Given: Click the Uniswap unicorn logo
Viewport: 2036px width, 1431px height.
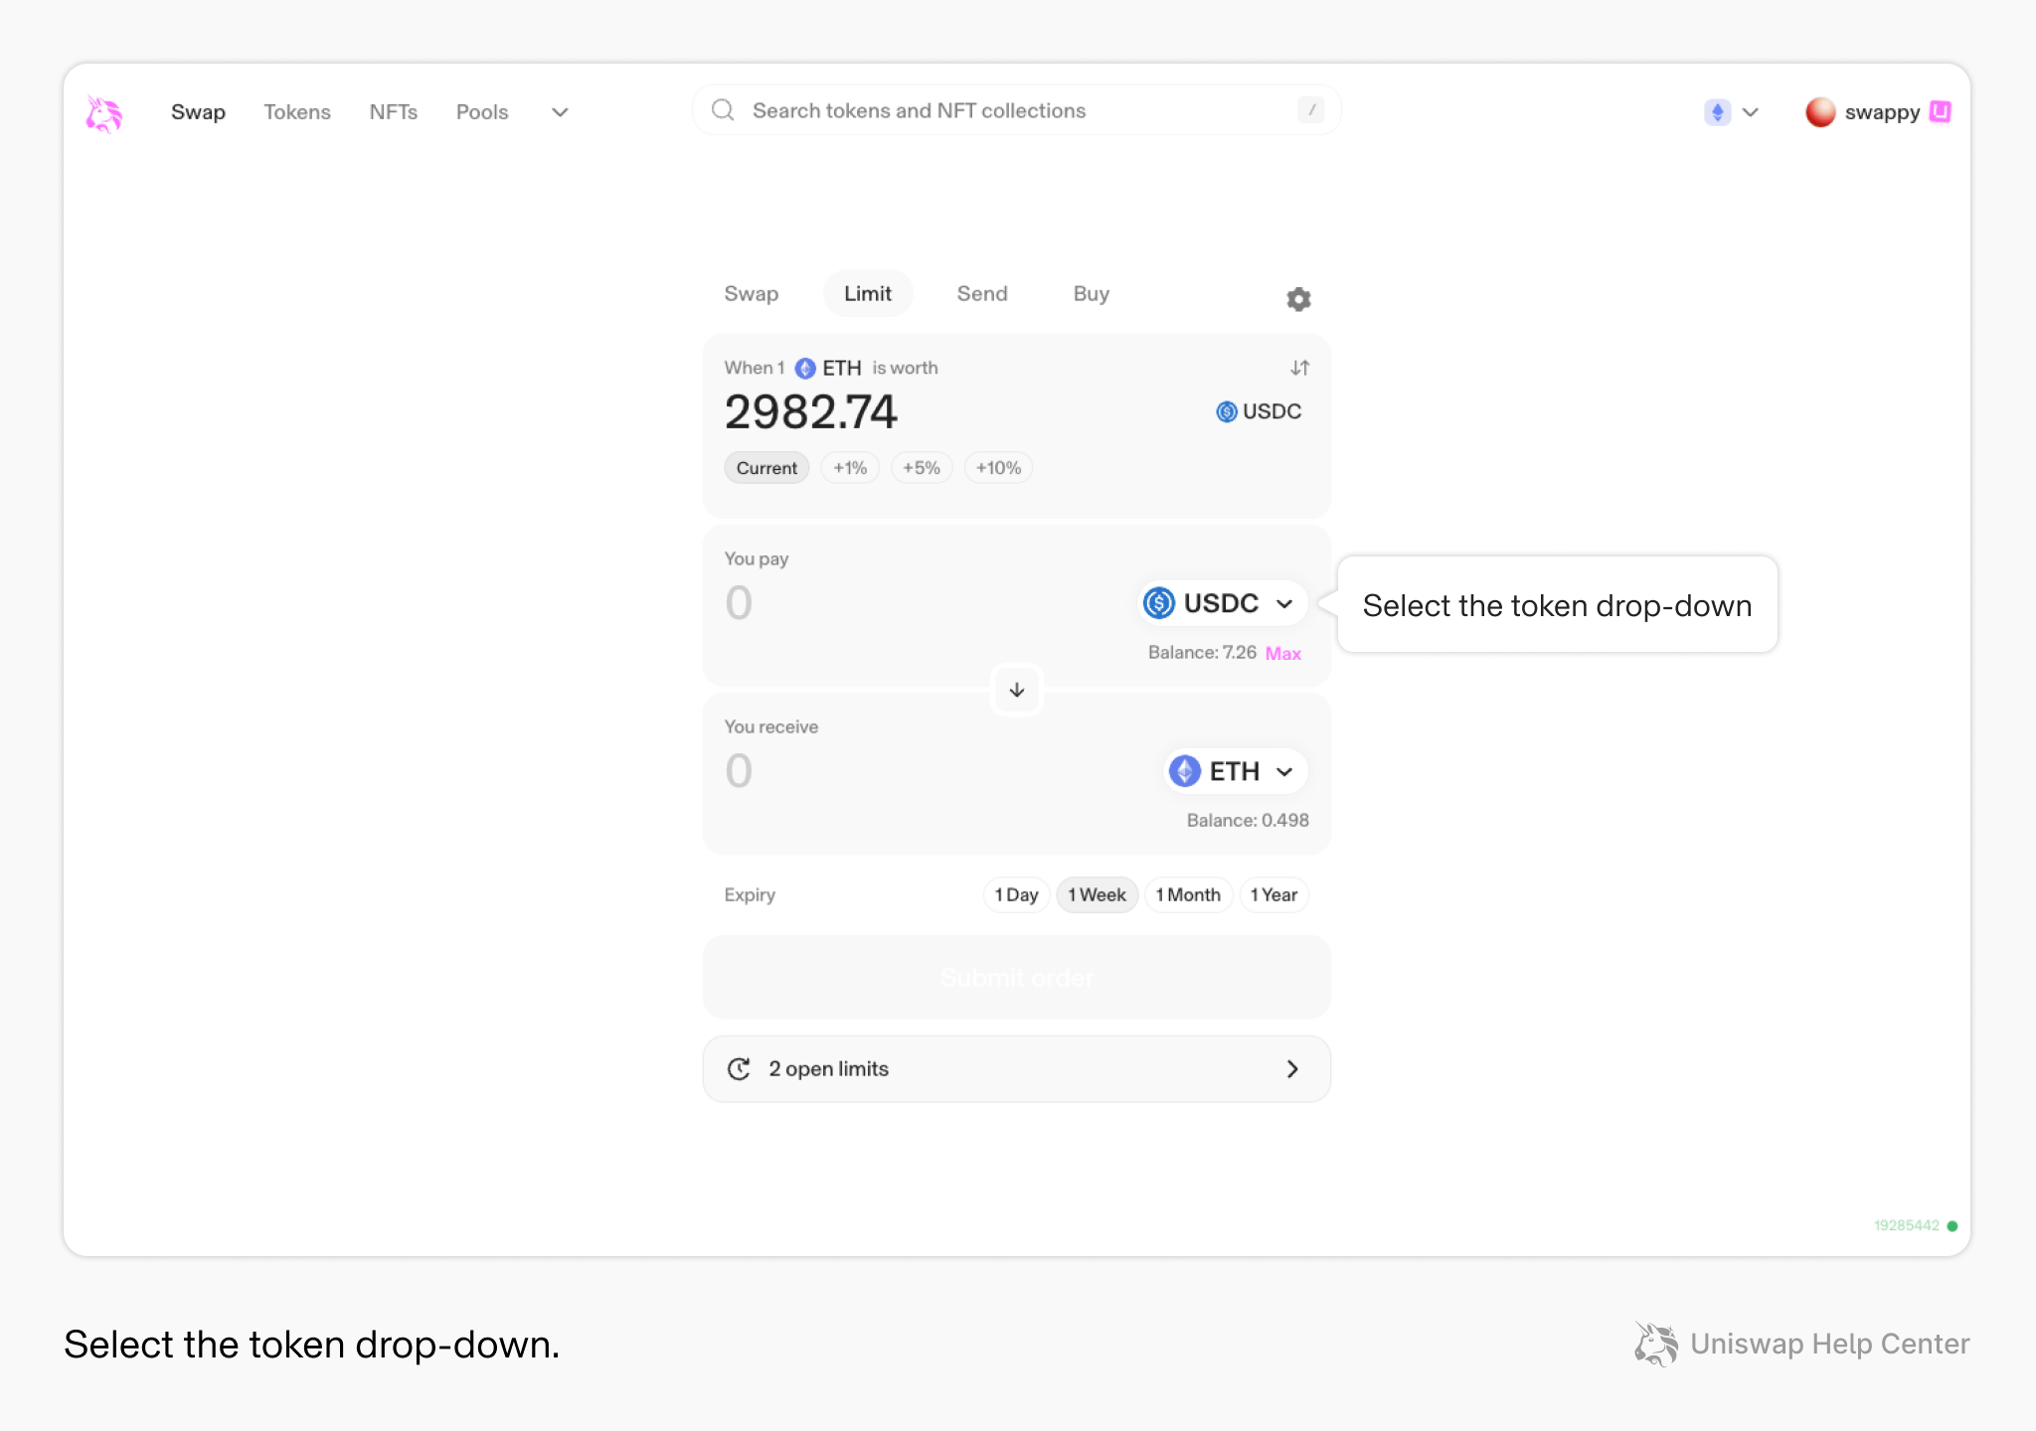Looking at the screenshot, I should [x=103, y=113].
